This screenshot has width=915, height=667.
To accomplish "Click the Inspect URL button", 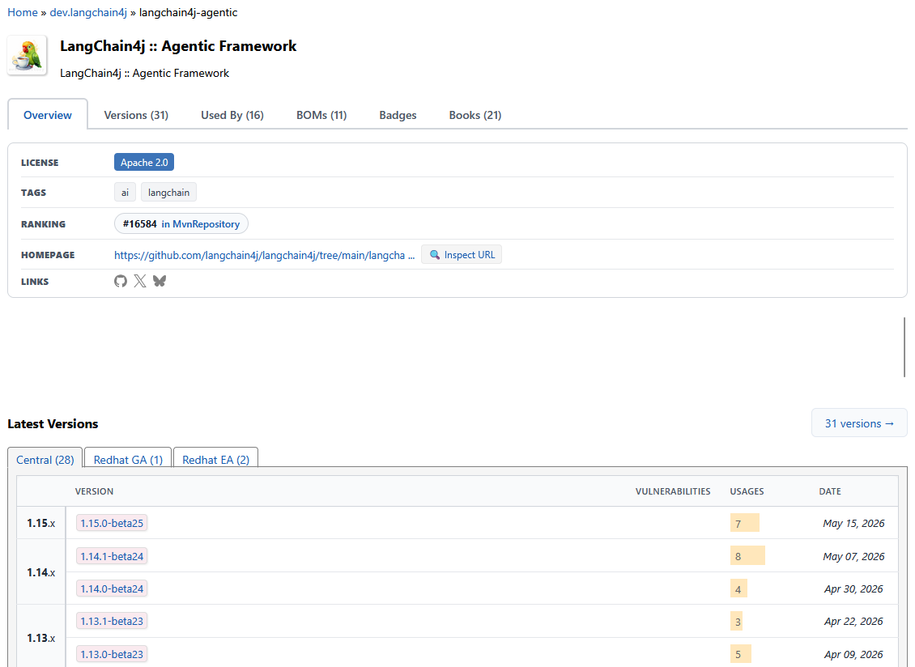I will 462,254.
